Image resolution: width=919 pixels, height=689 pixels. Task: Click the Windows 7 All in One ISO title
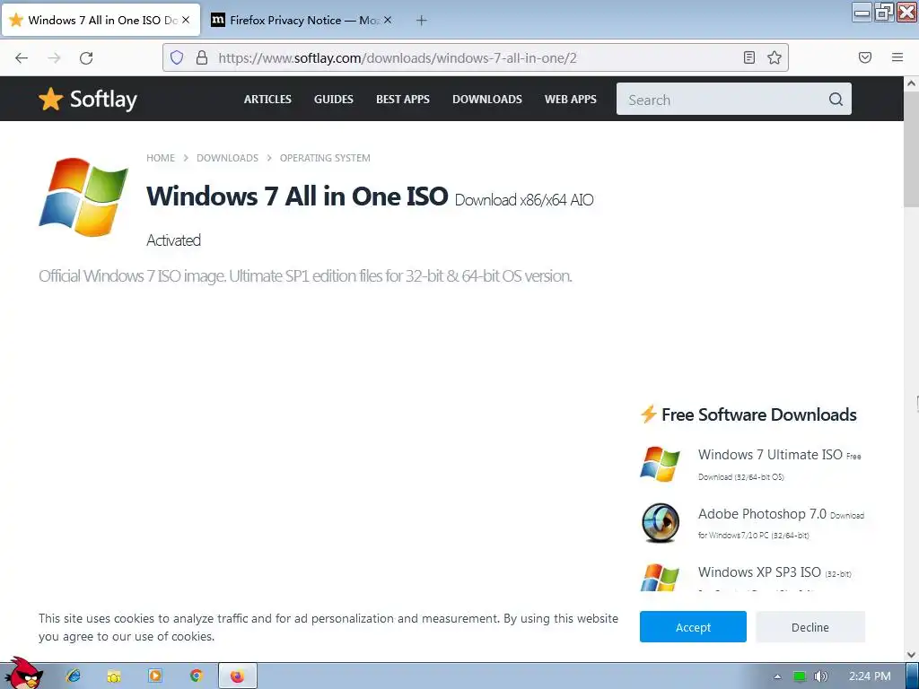(297, 196)
